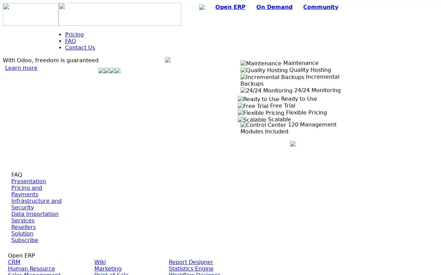
Task: Open the Marketing link
Action: point(108,268)
